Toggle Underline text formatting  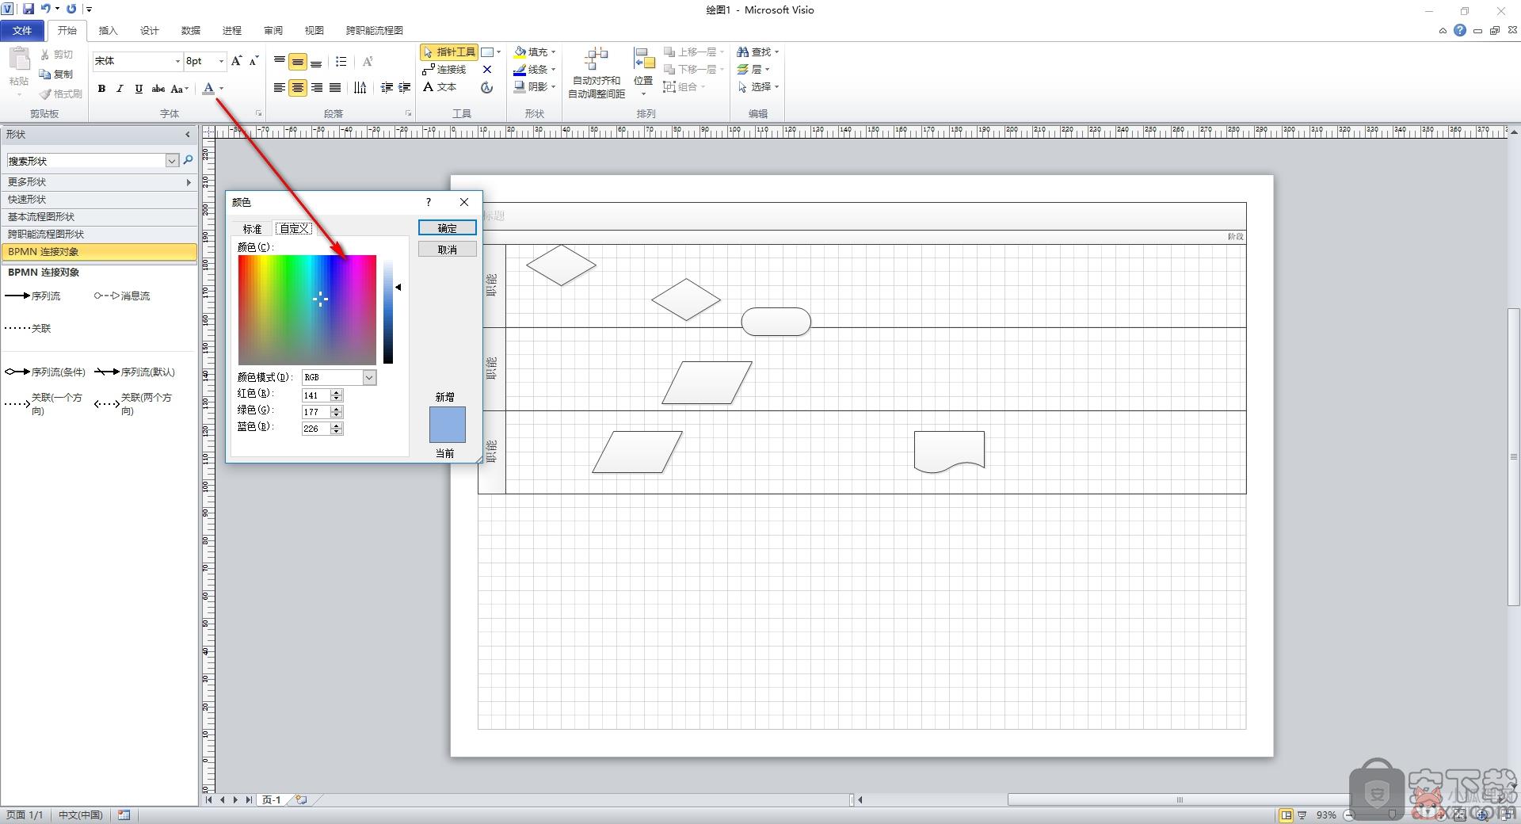click(x=139, y=89)
